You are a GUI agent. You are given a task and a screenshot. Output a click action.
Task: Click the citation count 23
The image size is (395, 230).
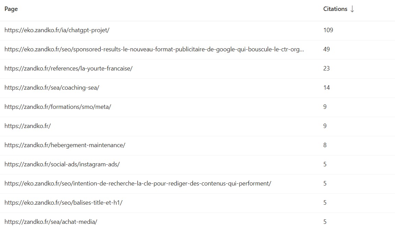[x=326, y=68]
